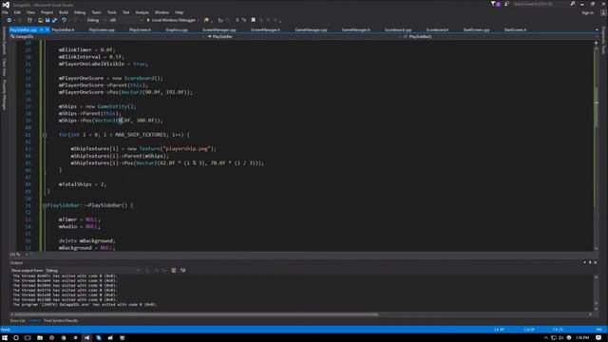Open the Test menu
This screenshot has height=342, width=608.
[126, 12]
